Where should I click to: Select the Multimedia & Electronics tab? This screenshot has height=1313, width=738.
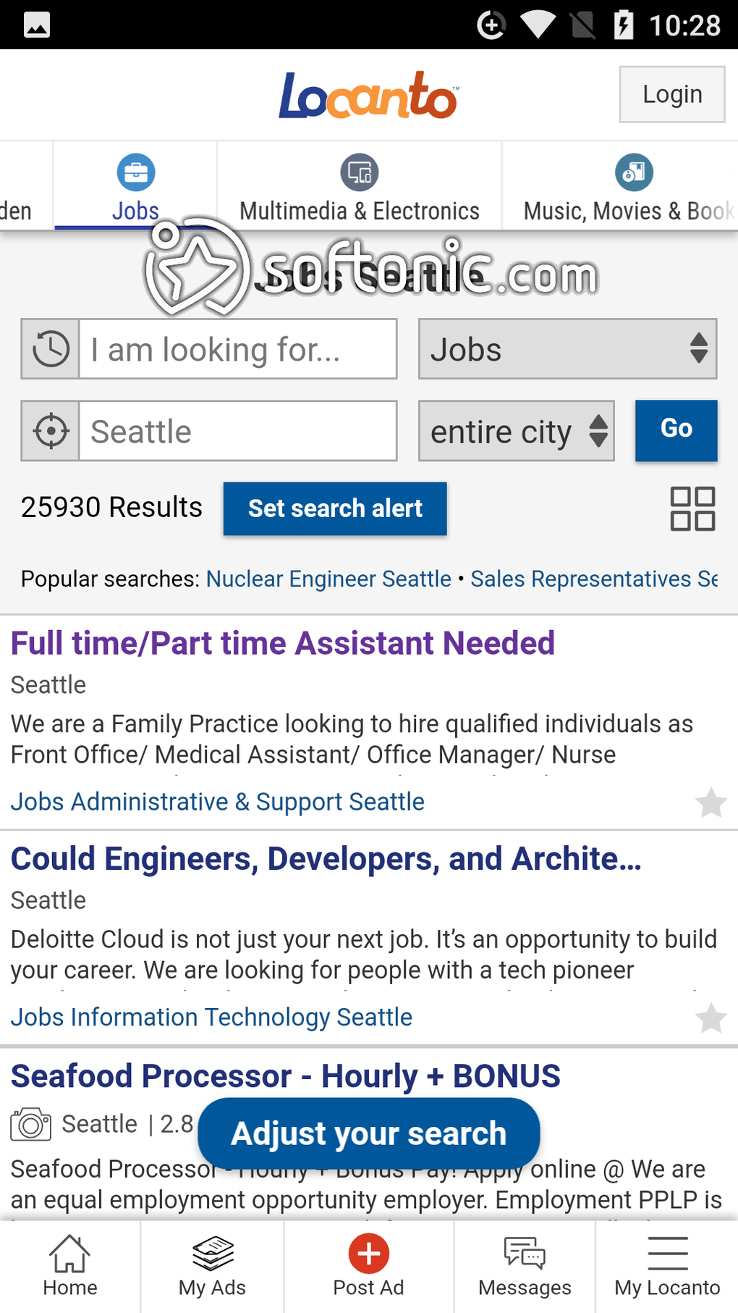pyautogui.click(x=360, y=188)
